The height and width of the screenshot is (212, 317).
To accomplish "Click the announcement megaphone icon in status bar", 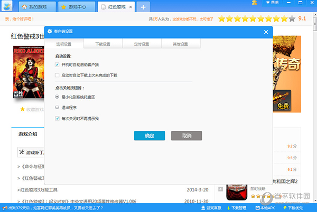I will point(5,208).
